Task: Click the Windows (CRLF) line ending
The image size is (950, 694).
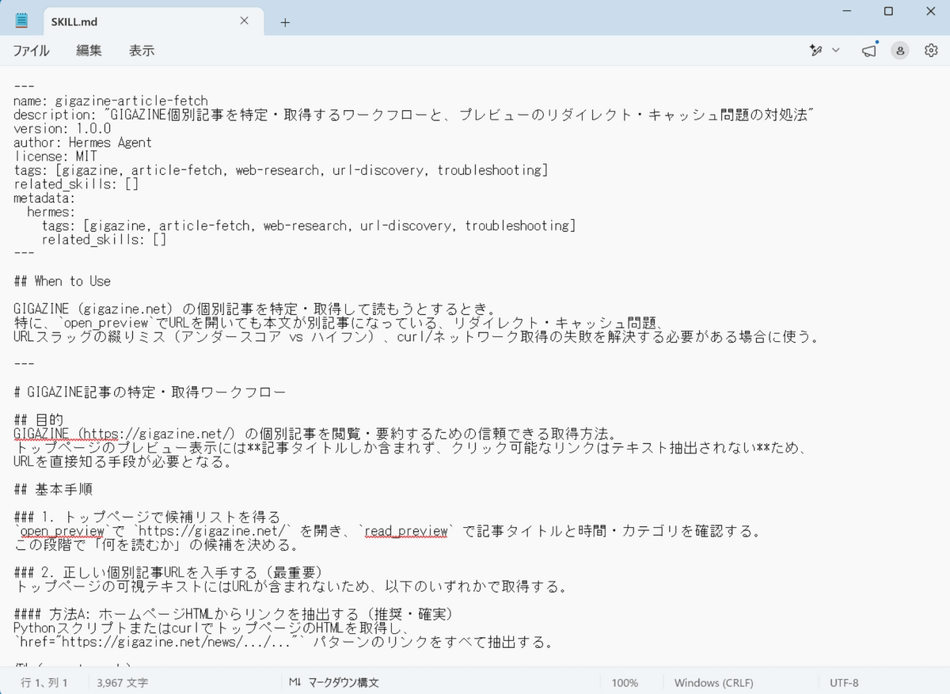Action: coord(714,682)
